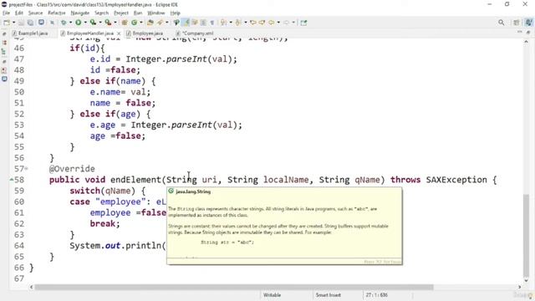Viewport: 535px width, 301px height.
Task: Click the vertical scrollbar thumb
Action: (526, 236)
